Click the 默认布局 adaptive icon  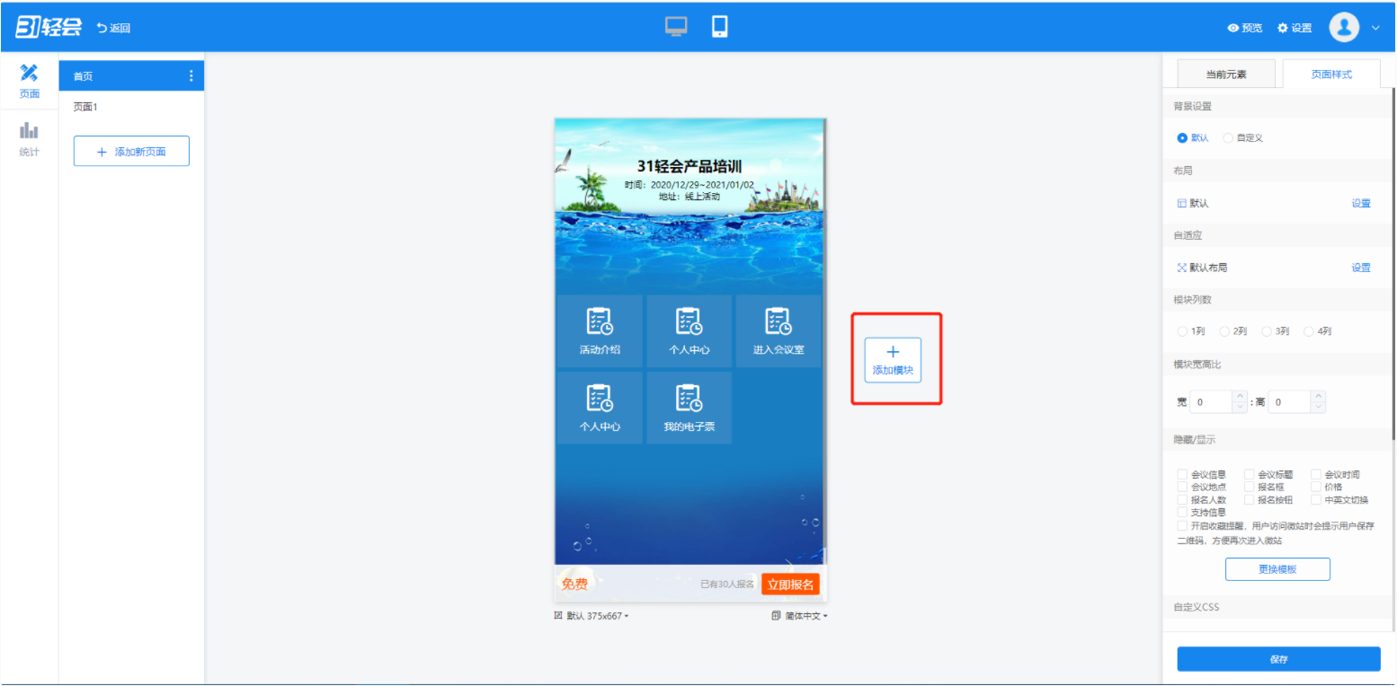1182,268
